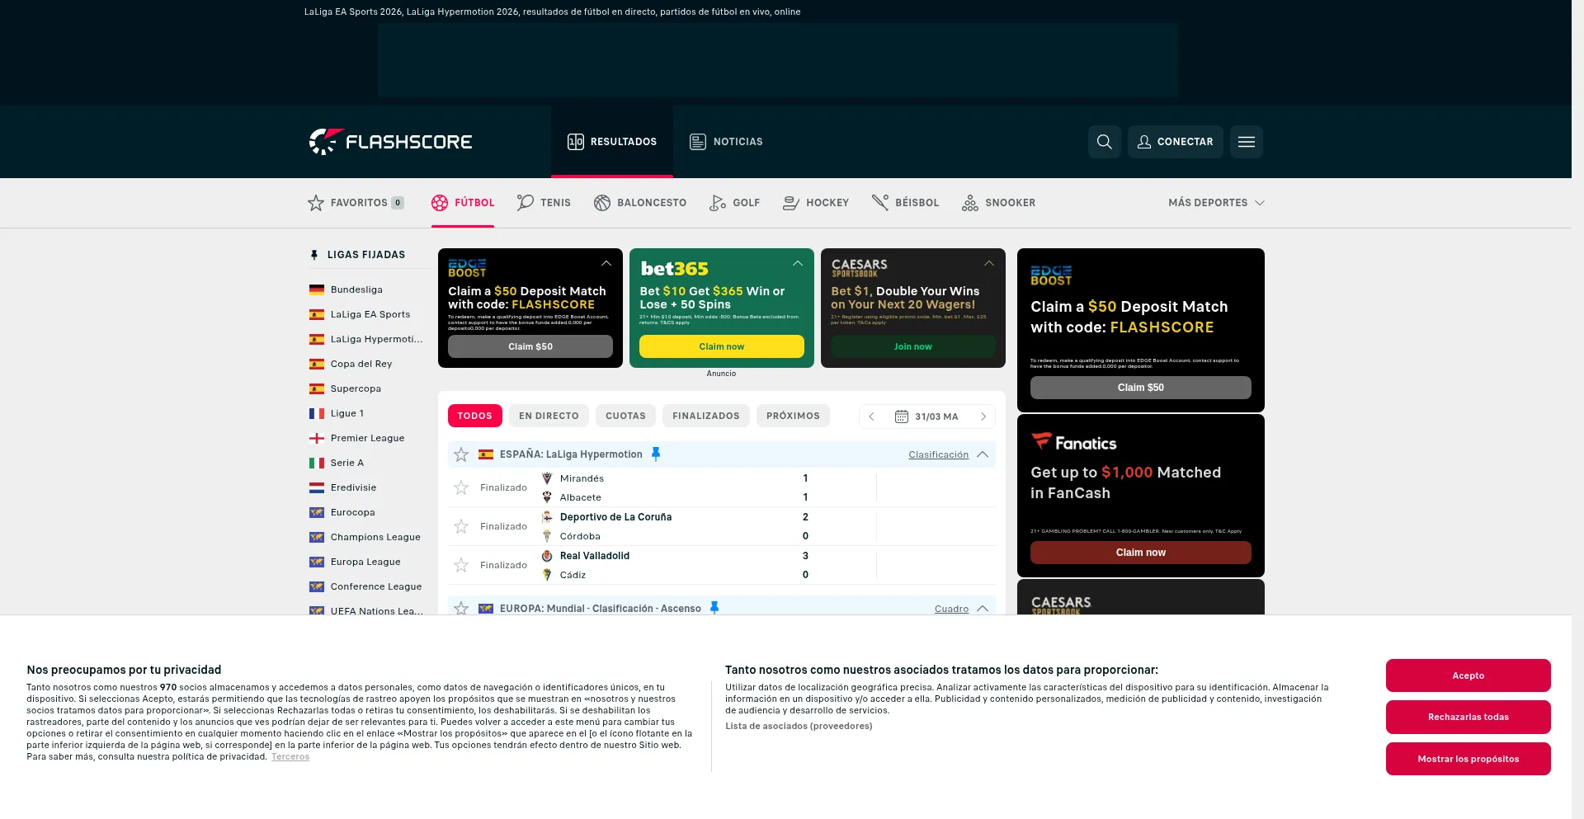
Task: Open Conference League in pinned leagues
Action: click(376, 586)
